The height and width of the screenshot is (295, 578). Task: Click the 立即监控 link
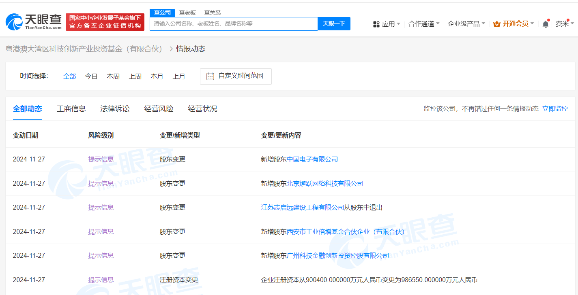[x=555, y=108]
